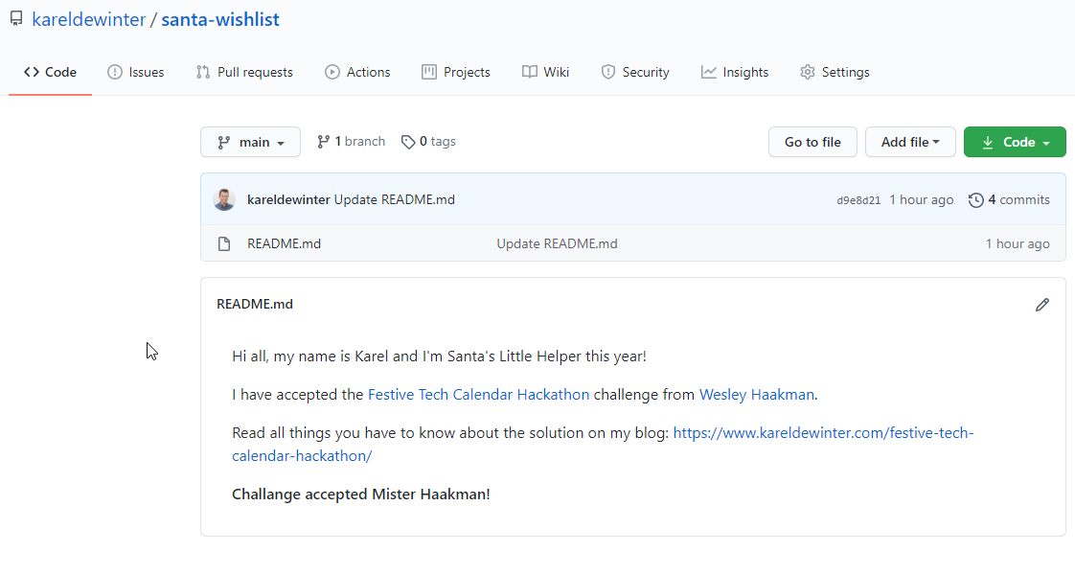Click README.md row's 1 hour ago timestamp
1075x575 pixels.
[1018, 243]
